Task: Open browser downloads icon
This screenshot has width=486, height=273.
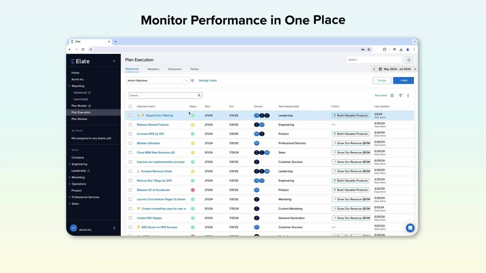Action: click(x=401, y=50)
